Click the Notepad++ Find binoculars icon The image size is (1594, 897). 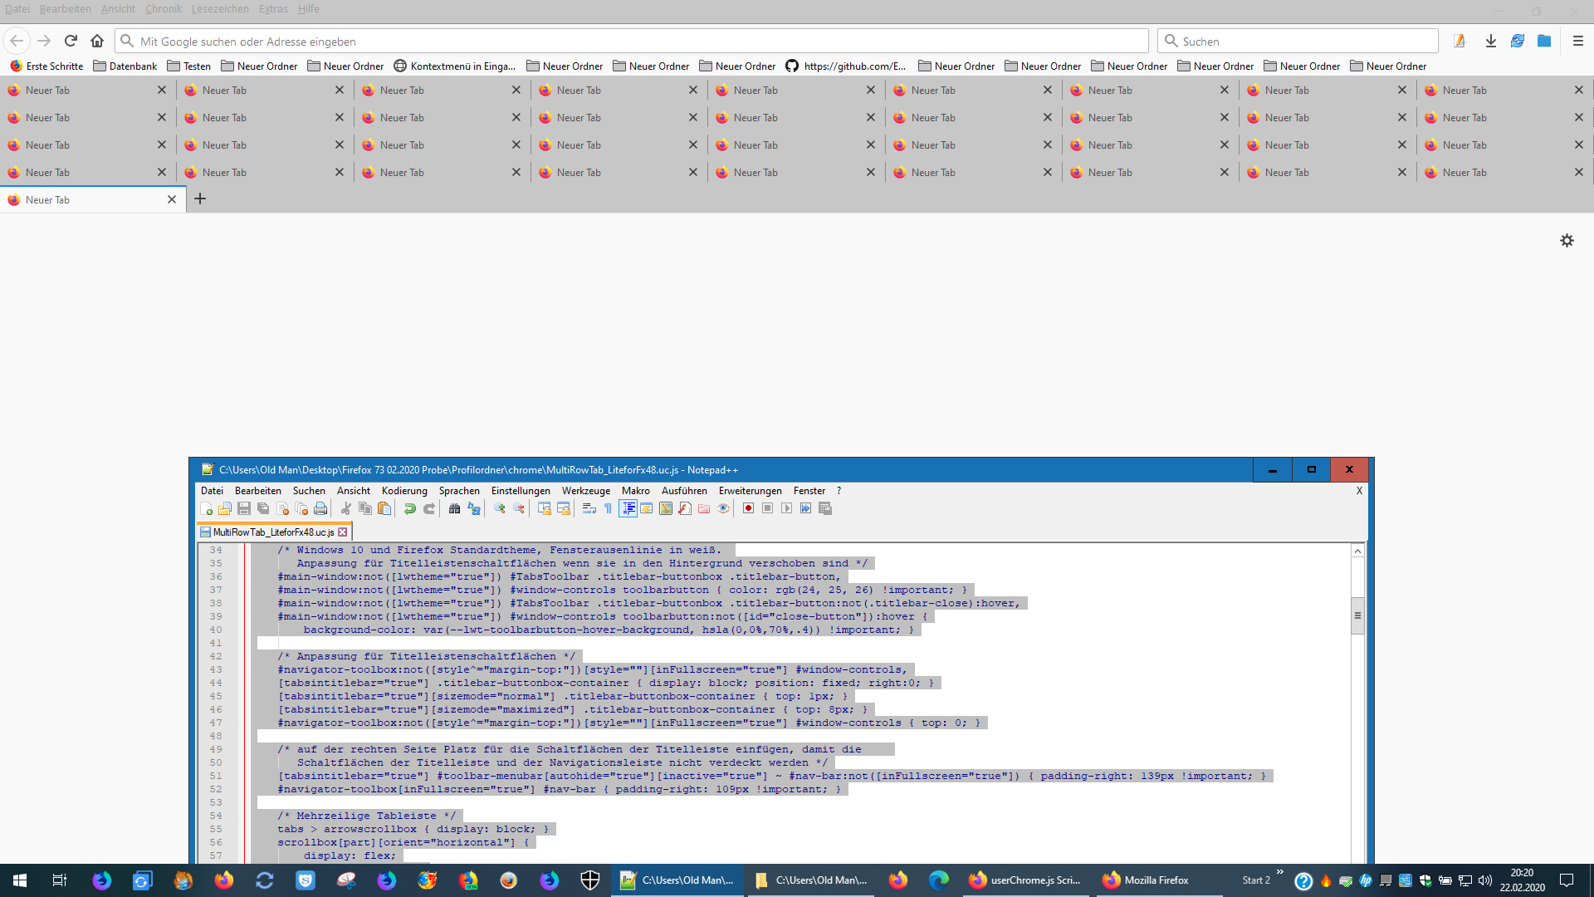coord(454,508)
